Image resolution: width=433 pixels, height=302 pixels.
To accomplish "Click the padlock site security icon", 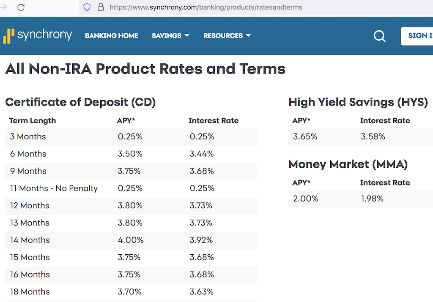I will coord(100,7).
